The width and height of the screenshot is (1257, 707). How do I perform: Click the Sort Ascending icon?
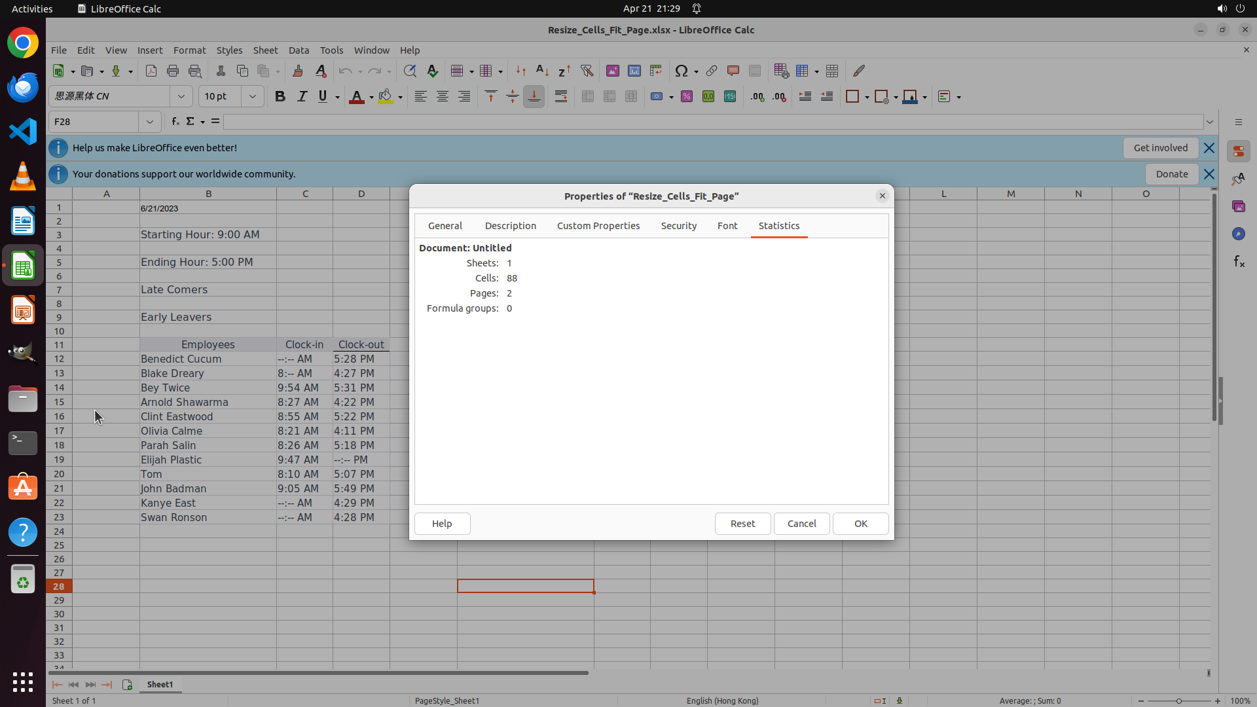coord(542,71)
